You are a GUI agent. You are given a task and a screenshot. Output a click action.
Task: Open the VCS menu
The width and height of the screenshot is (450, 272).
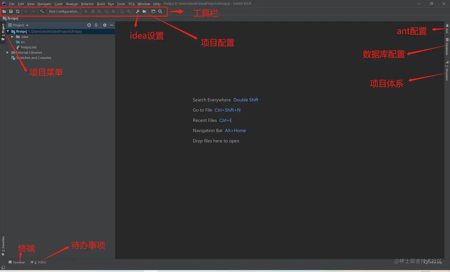pos(131,4)
